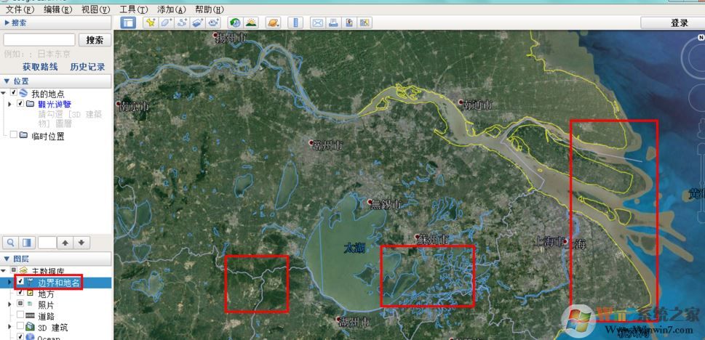Uncheck the 边界和地名 layer checkbox
Screen dimensions: 705x340
(x=20, y=281)
